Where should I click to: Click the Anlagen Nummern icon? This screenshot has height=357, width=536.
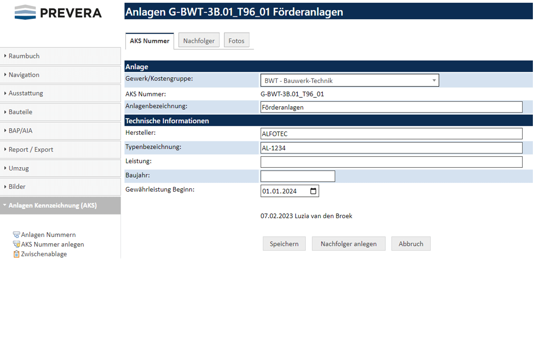(17, 235)
